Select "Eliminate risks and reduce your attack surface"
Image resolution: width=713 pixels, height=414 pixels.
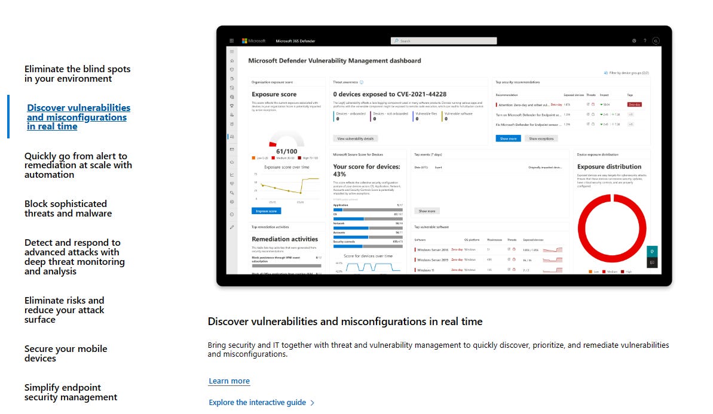tap(64, 310)
